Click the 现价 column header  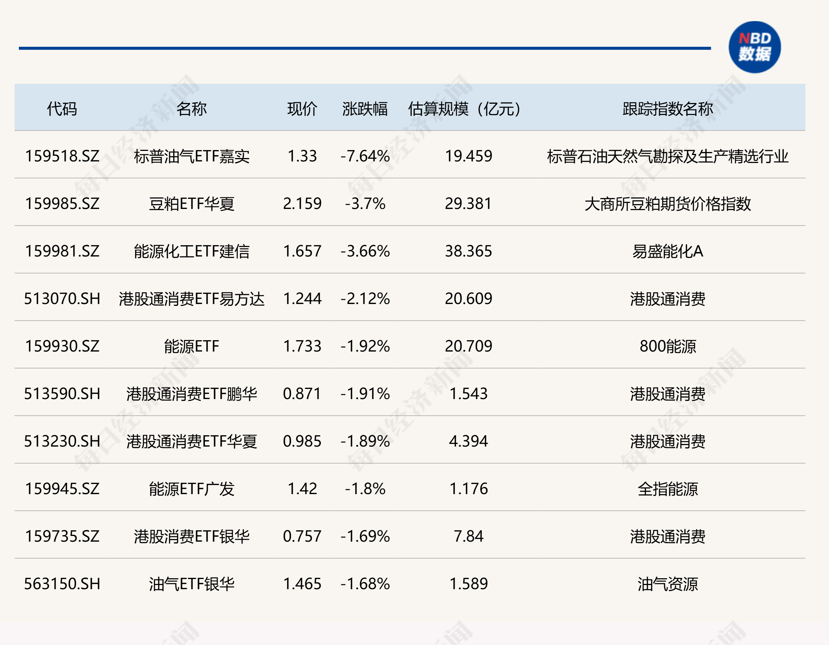pos(302,109)
